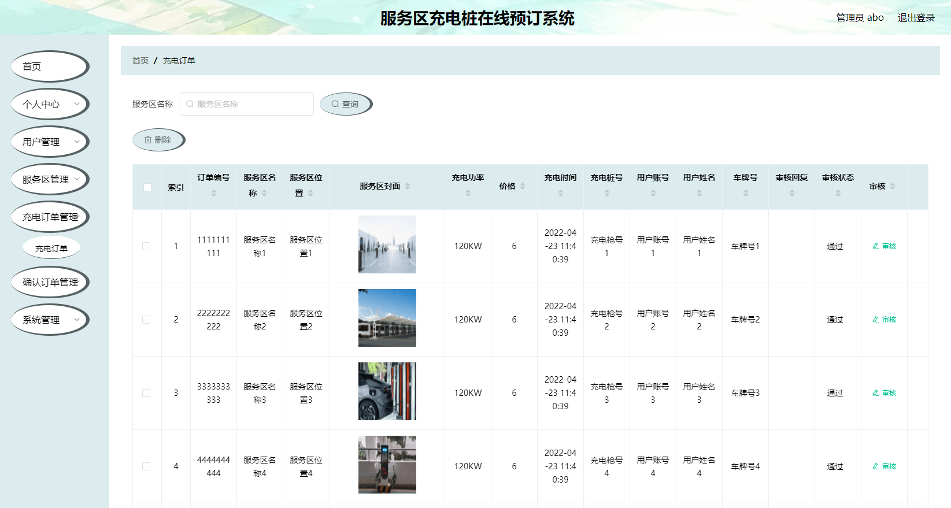This screenshot has width=951, height=508.
Task: Click the 车牌号3 cell
Action: (x=746, y=393)
